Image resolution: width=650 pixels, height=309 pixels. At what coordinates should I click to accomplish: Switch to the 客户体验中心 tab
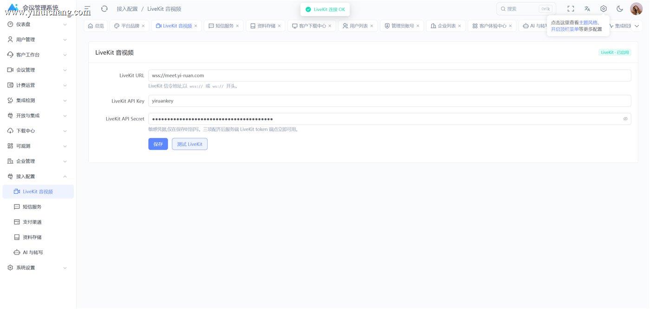pos(493,26)
